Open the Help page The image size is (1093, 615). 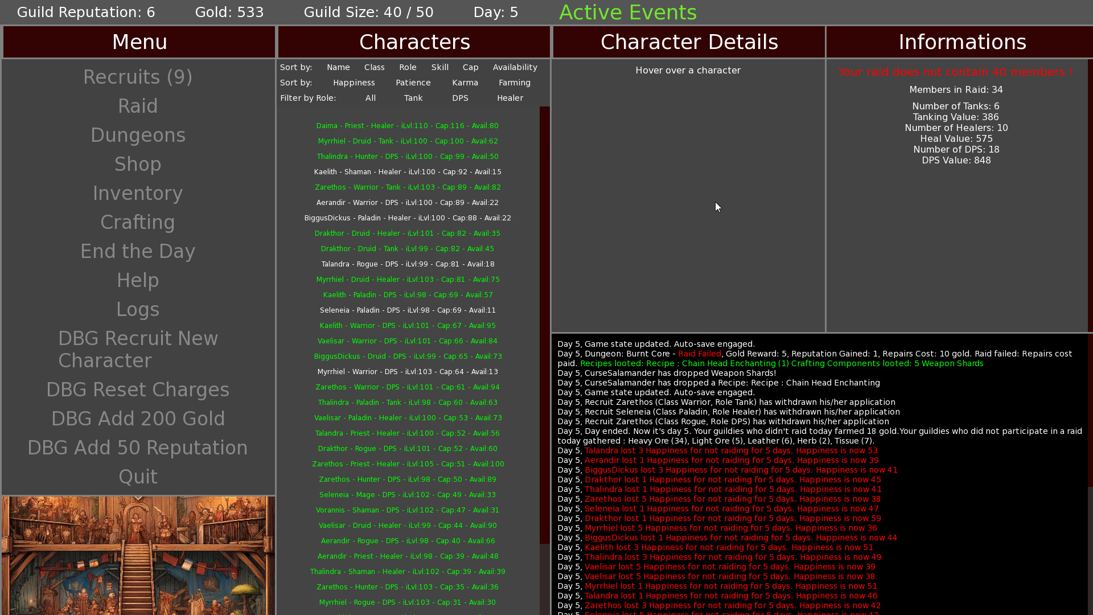click(x=138, y=280)
